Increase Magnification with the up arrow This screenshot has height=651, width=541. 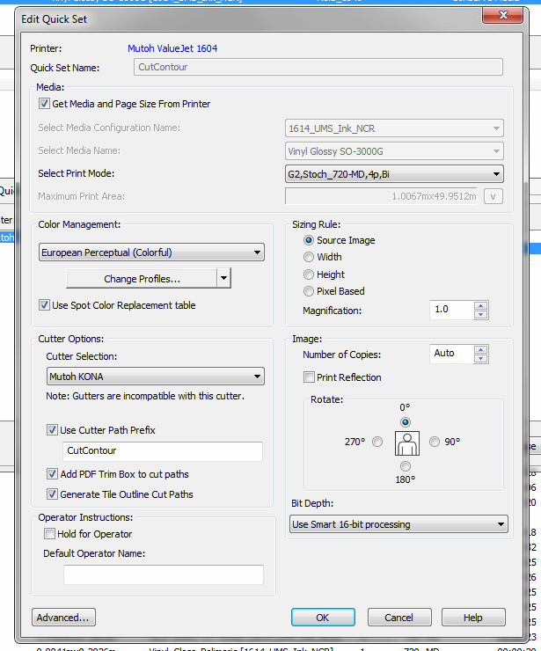point(481,305)
